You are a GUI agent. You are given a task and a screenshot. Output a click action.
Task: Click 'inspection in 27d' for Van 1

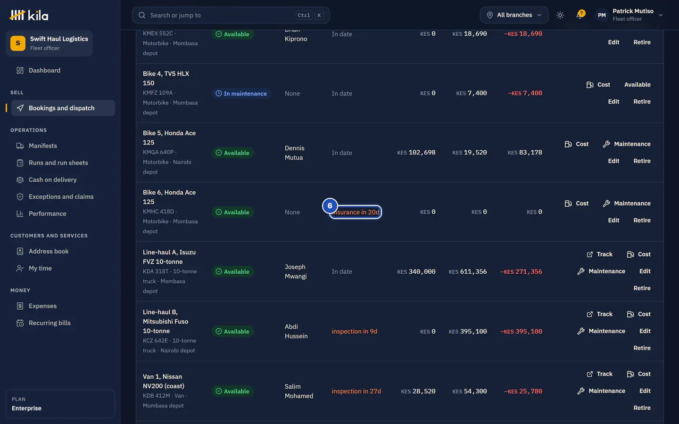pos(356,391)
